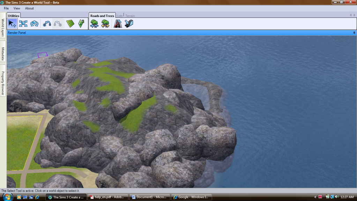Select the arrow Select tool
357x201 pixels.
pos(12,24)
